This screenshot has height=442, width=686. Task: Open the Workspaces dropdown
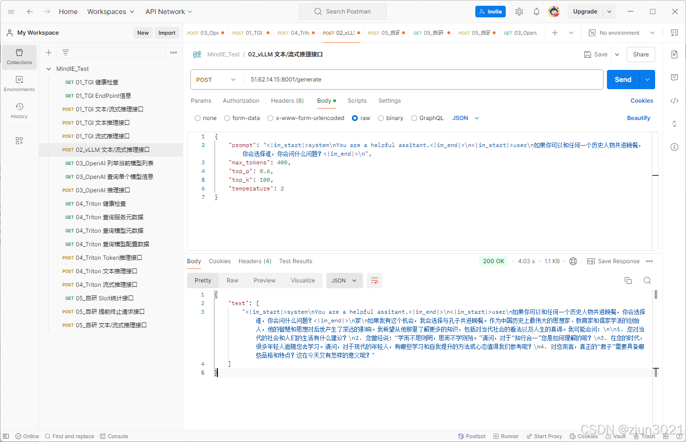[111, 12]
